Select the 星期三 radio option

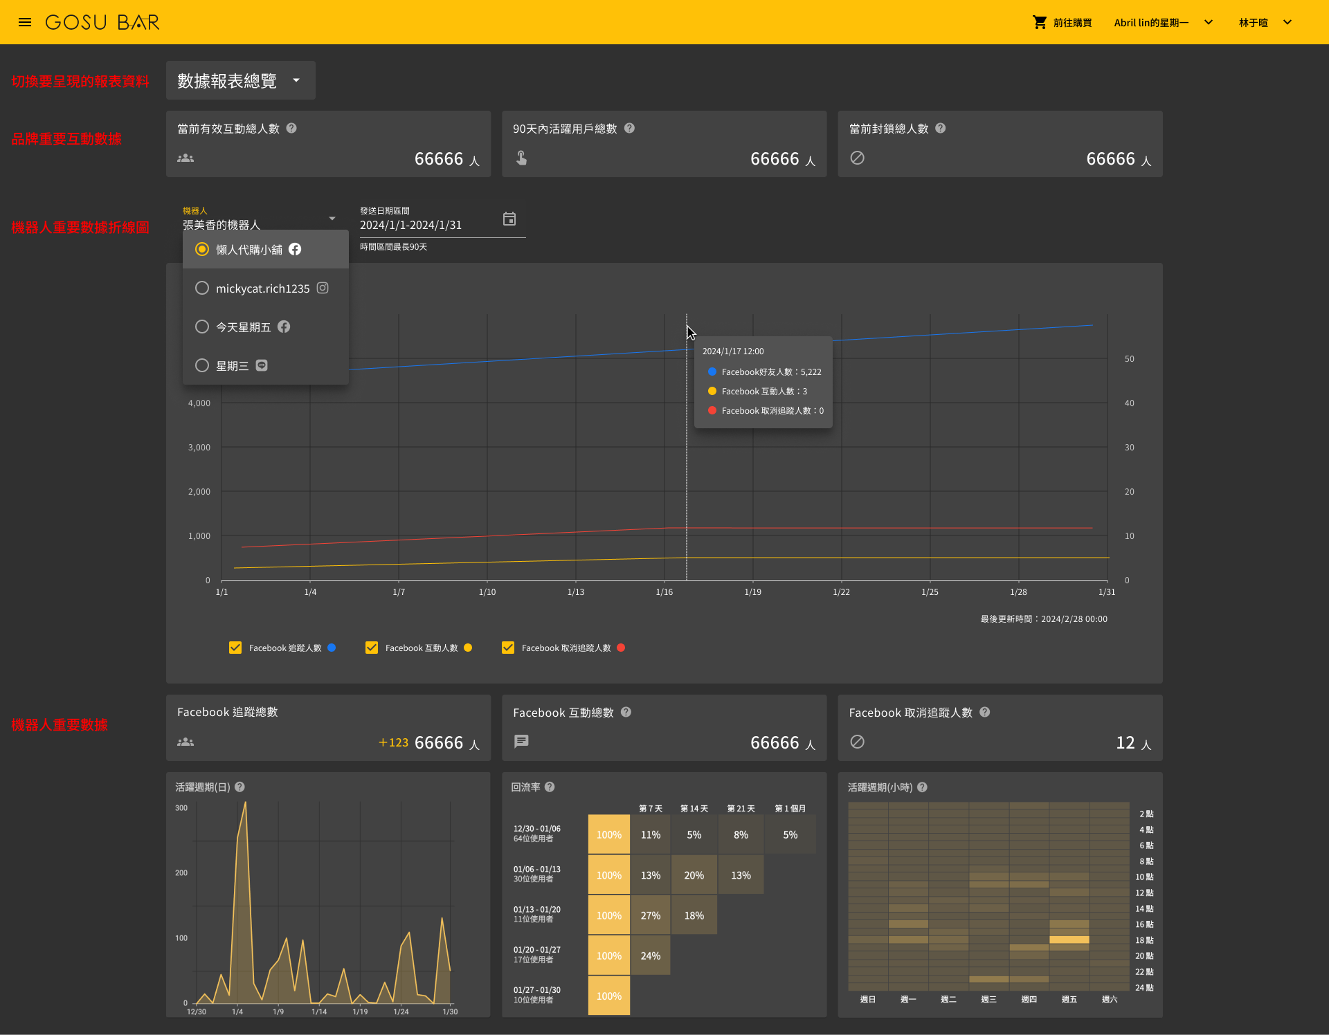click(x=202, y=365)
